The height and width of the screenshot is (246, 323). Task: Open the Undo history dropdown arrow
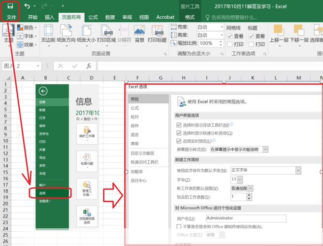click(x=34, y=6)
